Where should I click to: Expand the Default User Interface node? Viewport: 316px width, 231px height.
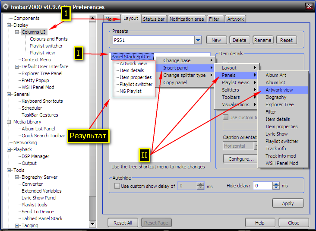(x=17, y=67)
